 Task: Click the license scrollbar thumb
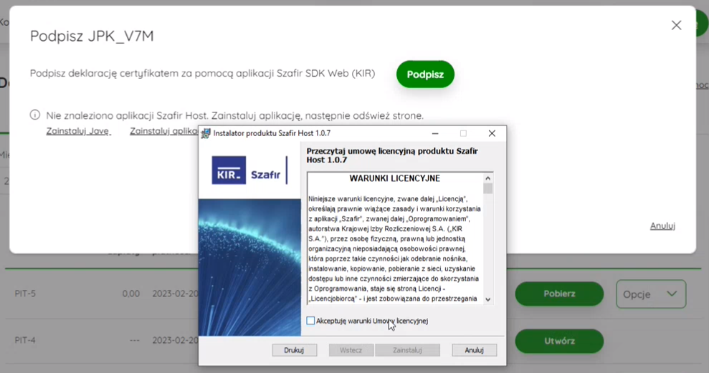pos(488,188)
